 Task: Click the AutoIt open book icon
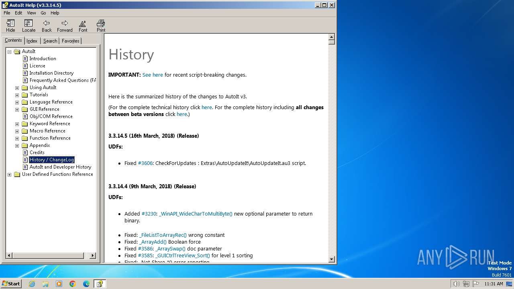click(17, 51)
